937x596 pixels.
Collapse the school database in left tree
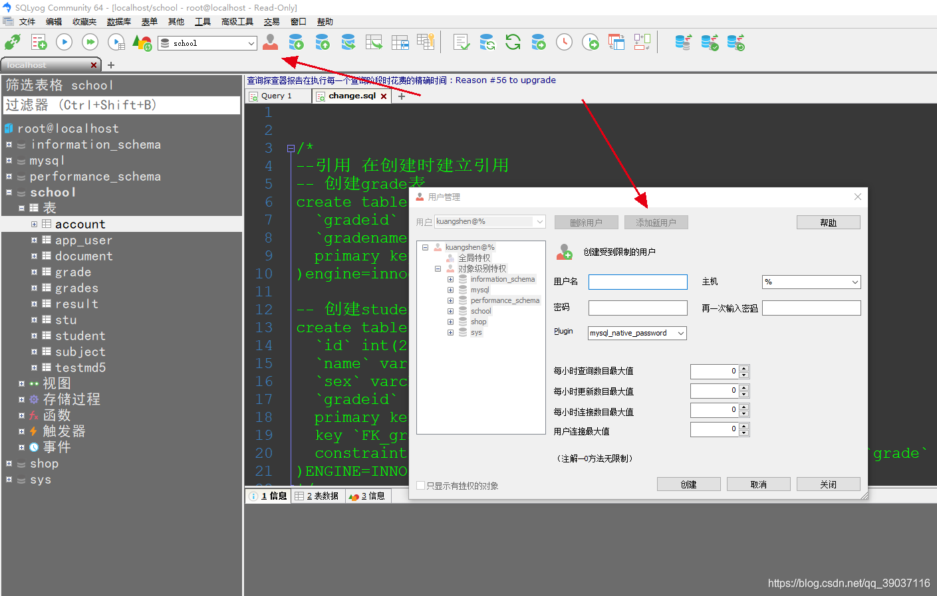click(9, 193)
